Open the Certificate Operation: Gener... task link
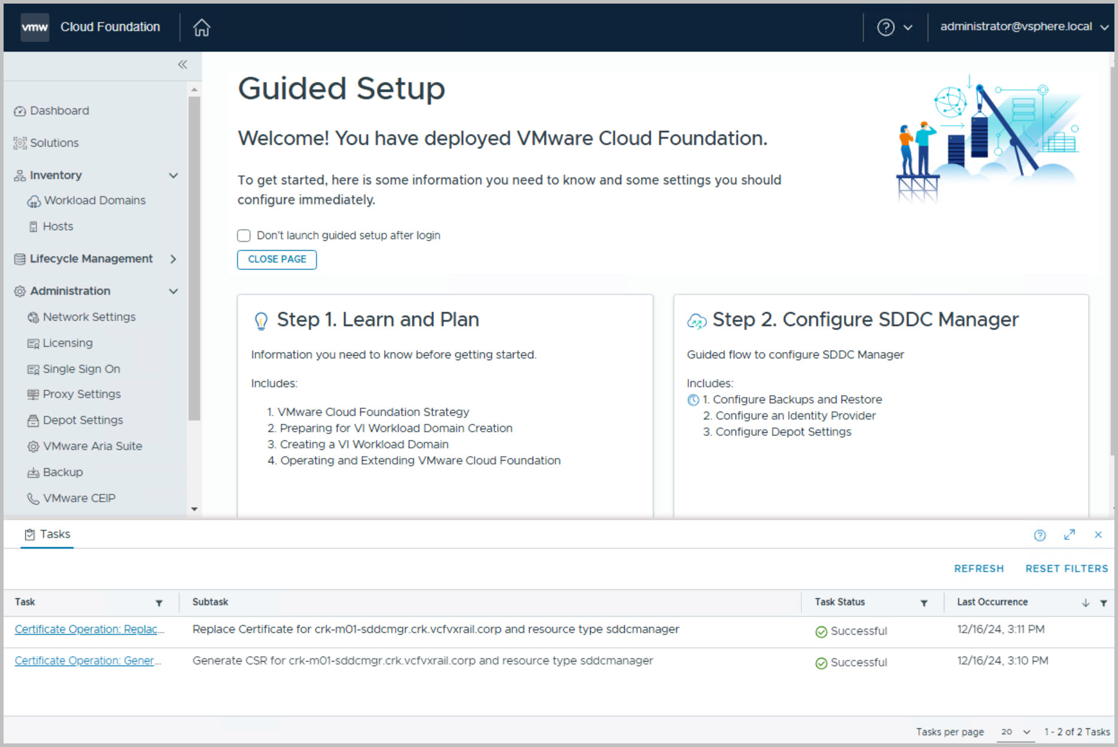 tap(88, 661)
